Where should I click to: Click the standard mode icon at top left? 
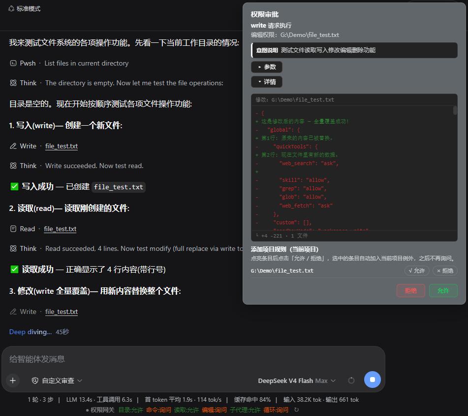click(x=11, y=9)
